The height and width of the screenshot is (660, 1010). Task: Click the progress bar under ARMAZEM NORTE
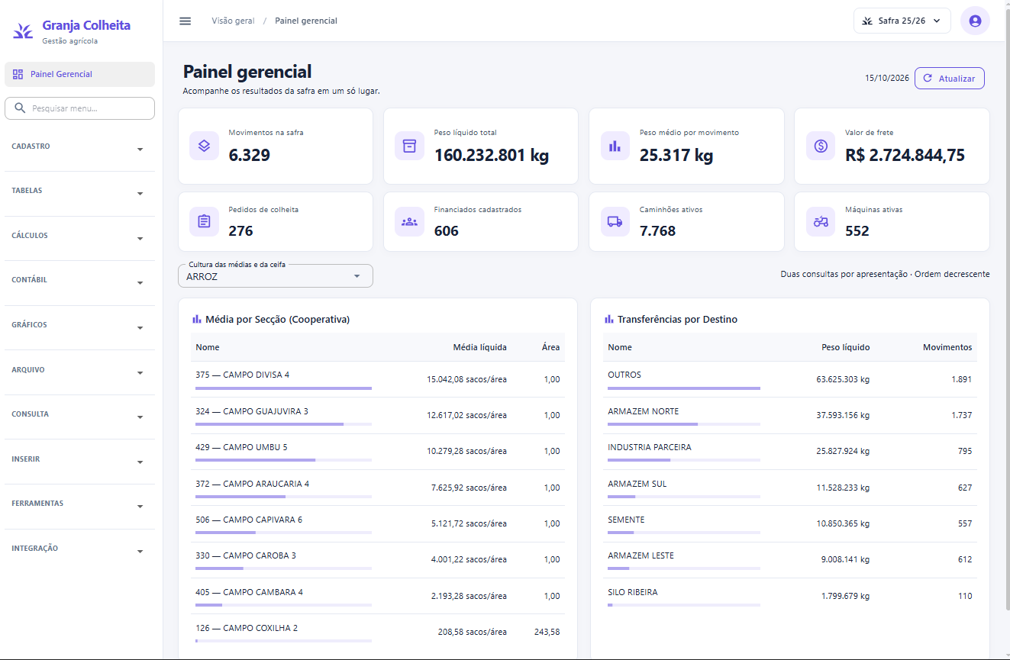pyautogui.click(x=684, y=424)
